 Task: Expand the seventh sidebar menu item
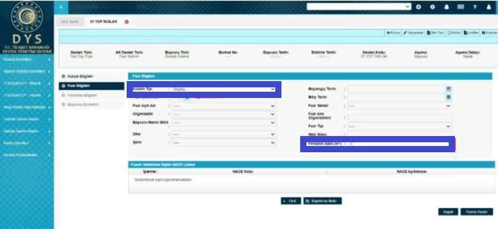point(27,131)
